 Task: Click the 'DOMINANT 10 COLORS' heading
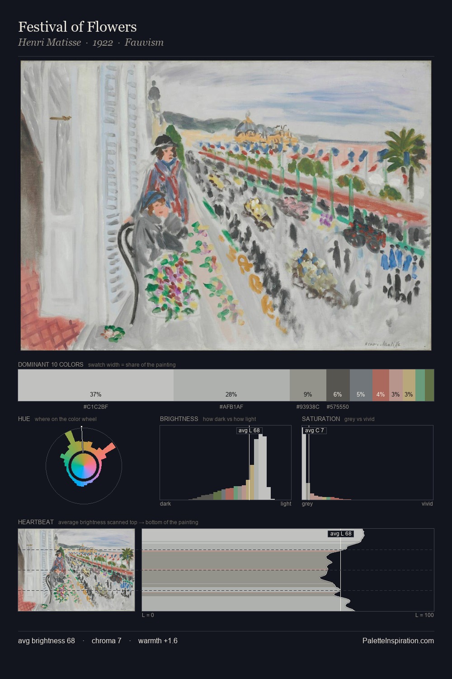(x=51, y=364)
